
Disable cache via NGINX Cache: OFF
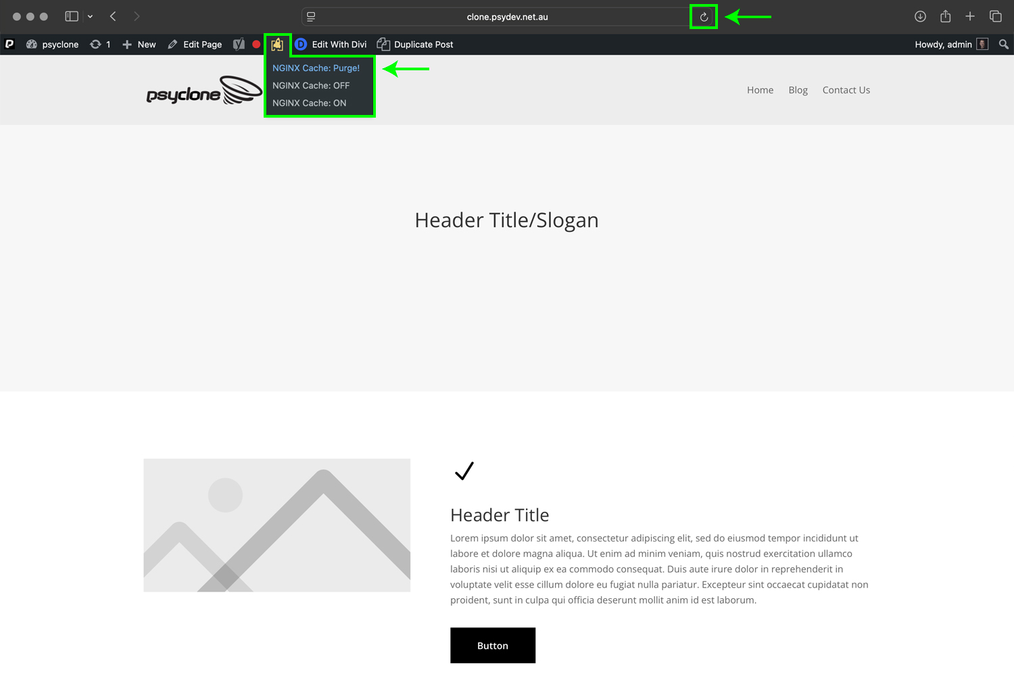tap(310, 85)
